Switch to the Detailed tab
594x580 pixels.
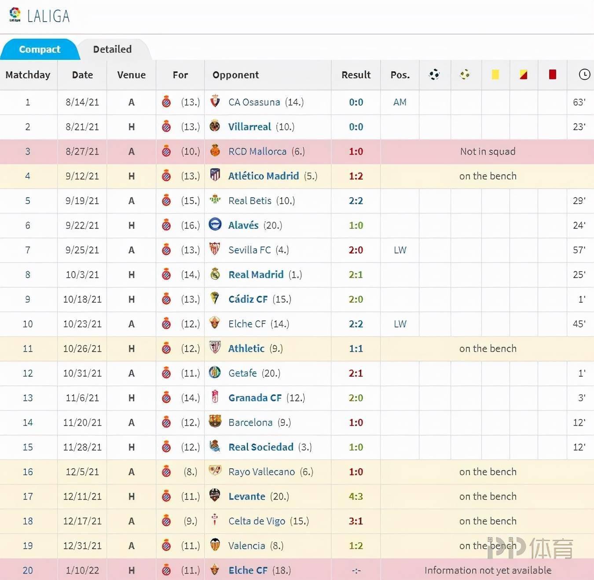click(113, 49)
